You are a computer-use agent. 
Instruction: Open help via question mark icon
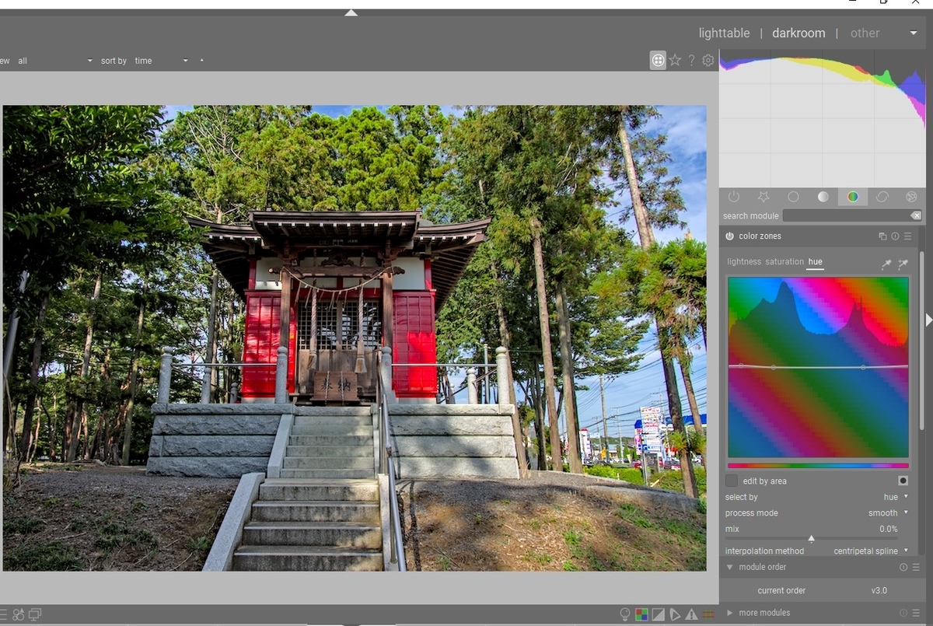(691, 60)
